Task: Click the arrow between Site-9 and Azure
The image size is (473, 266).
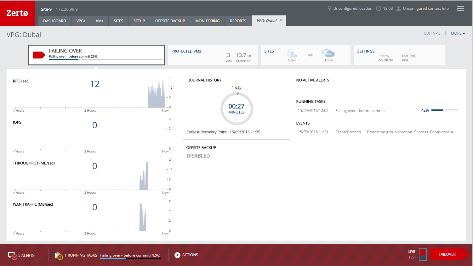Action: click(310, 55)
